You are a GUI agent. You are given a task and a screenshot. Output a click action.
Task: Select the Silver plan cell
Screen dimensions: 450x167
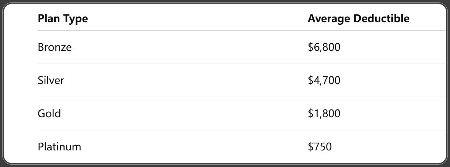[x=51, y=80]
